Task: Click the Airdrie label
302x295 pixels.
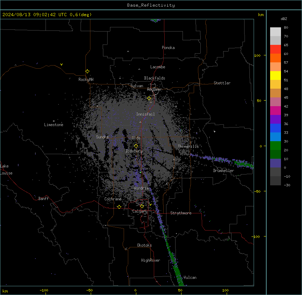Action: click(142, 188)
